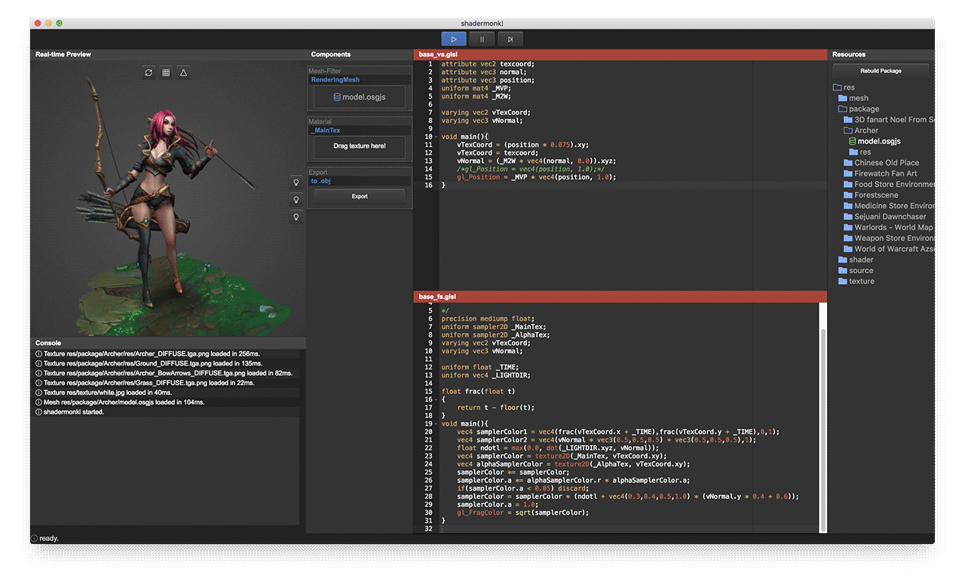Place cursor on 'uniform mat4 _MVP;' line
This screenshot has height=587, width=965.
point(476,88)
